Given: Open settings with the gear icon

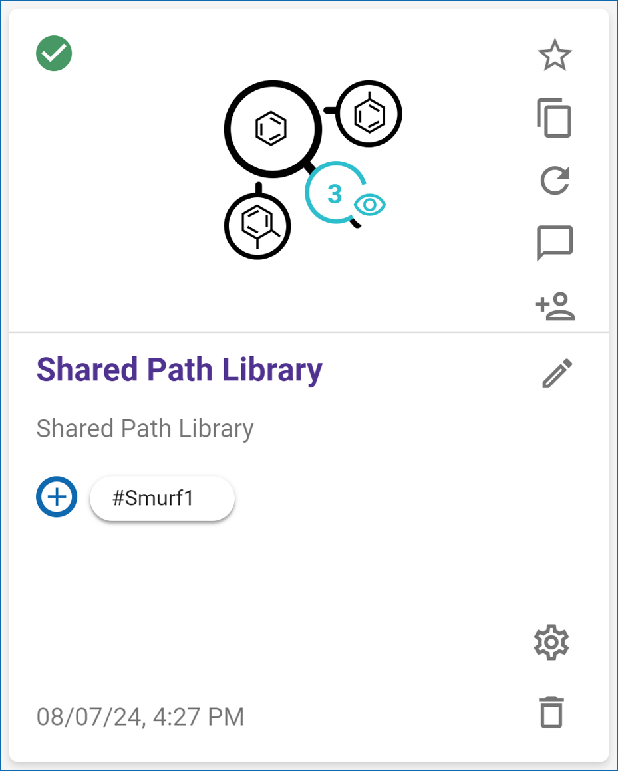Looking at the screenshot, I should pyautogui.click(x=551, y=643).
